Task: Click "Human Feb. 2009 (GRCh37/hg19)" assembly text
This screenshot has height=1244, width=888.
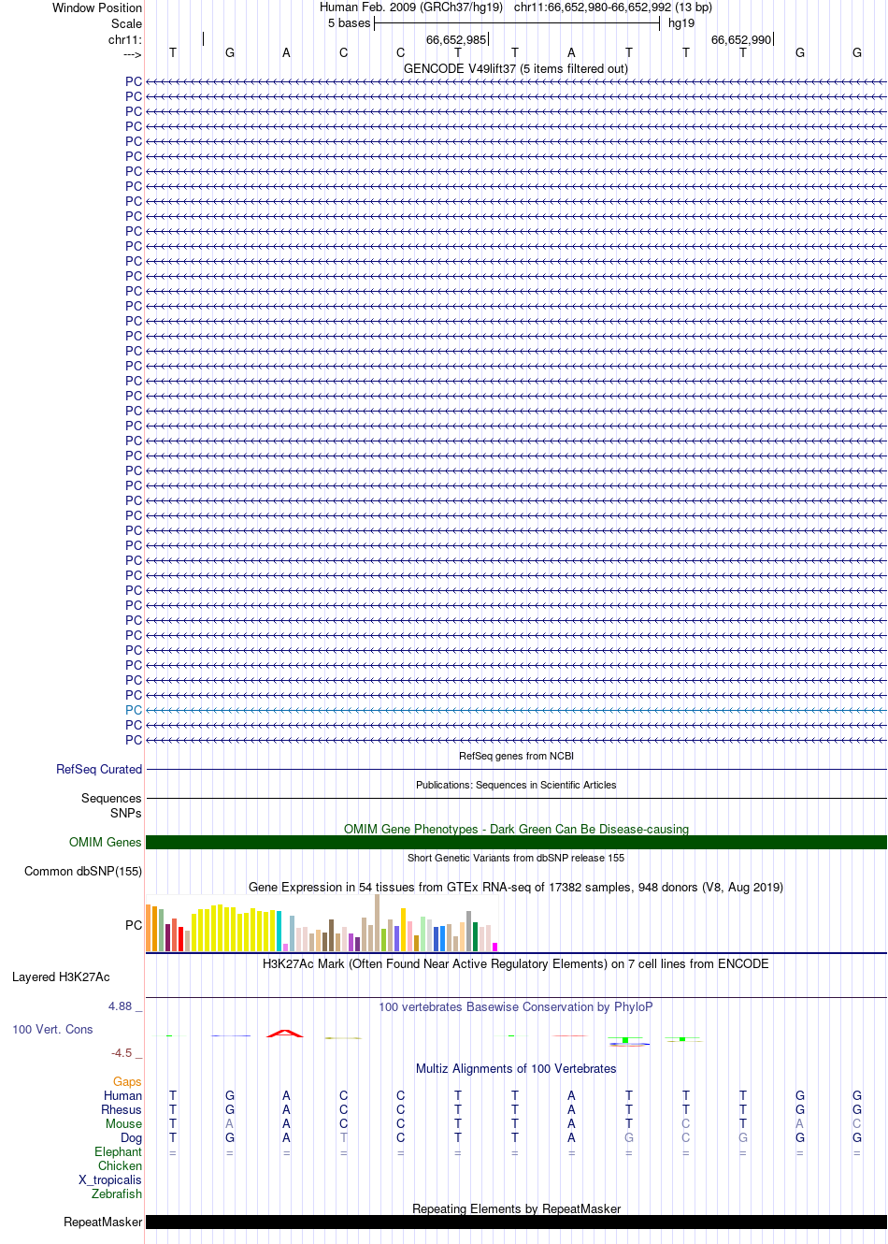Action: point(411,7)
